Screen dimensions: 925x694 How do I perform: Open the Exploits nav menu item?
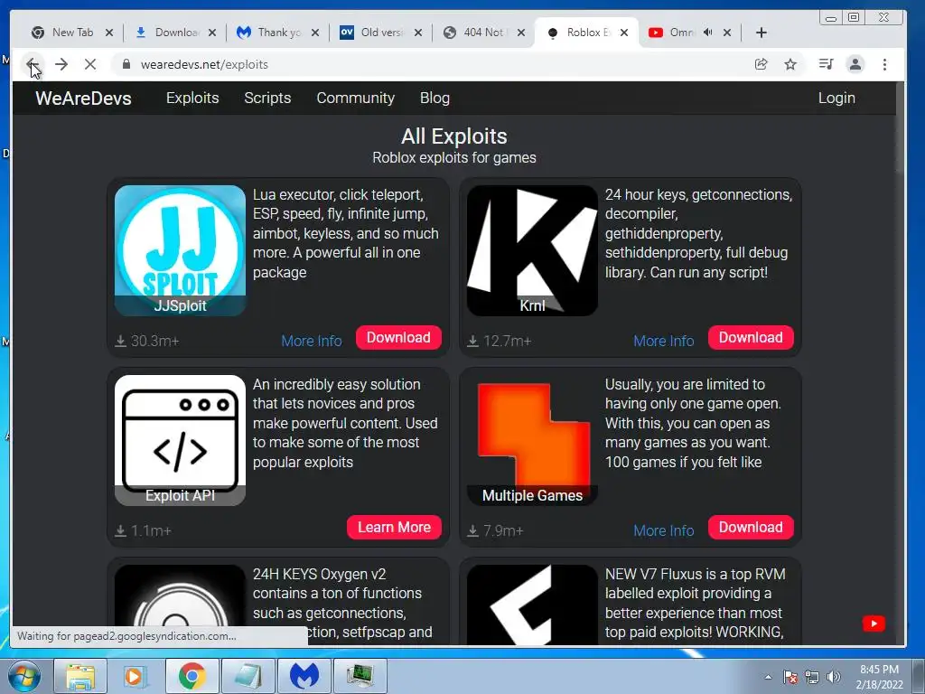click(x=192, y=98)
